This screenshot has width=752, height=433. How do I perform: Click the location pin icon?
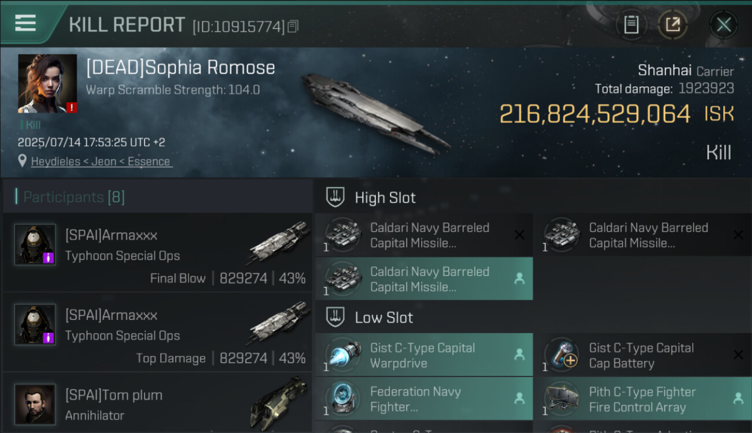click(23, 161)
